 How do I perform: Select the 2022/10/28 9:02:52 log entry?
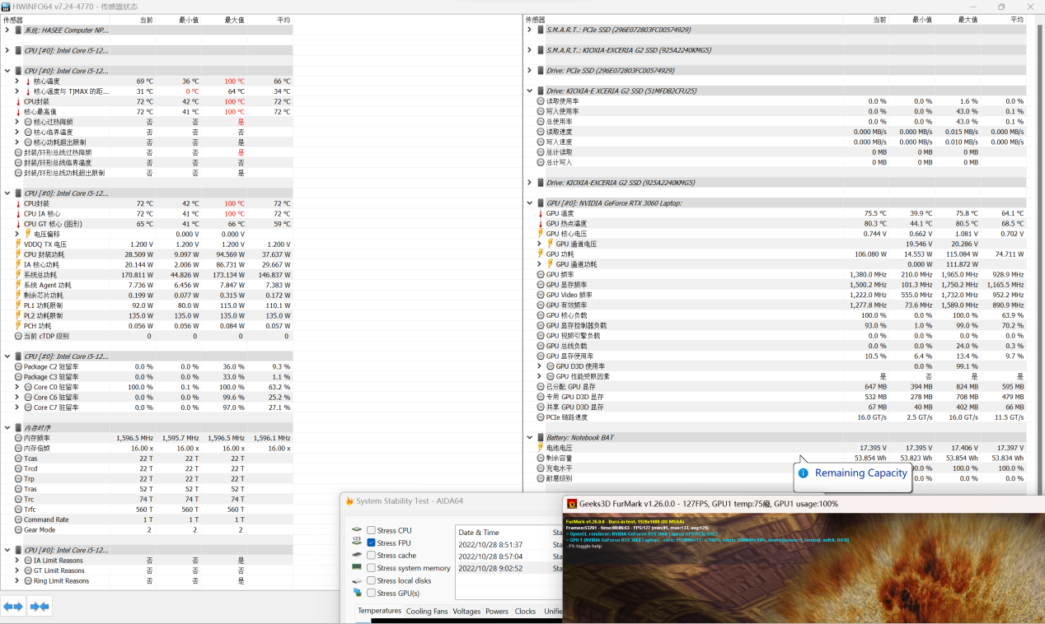pyautogui.click(x=490, y=568)
